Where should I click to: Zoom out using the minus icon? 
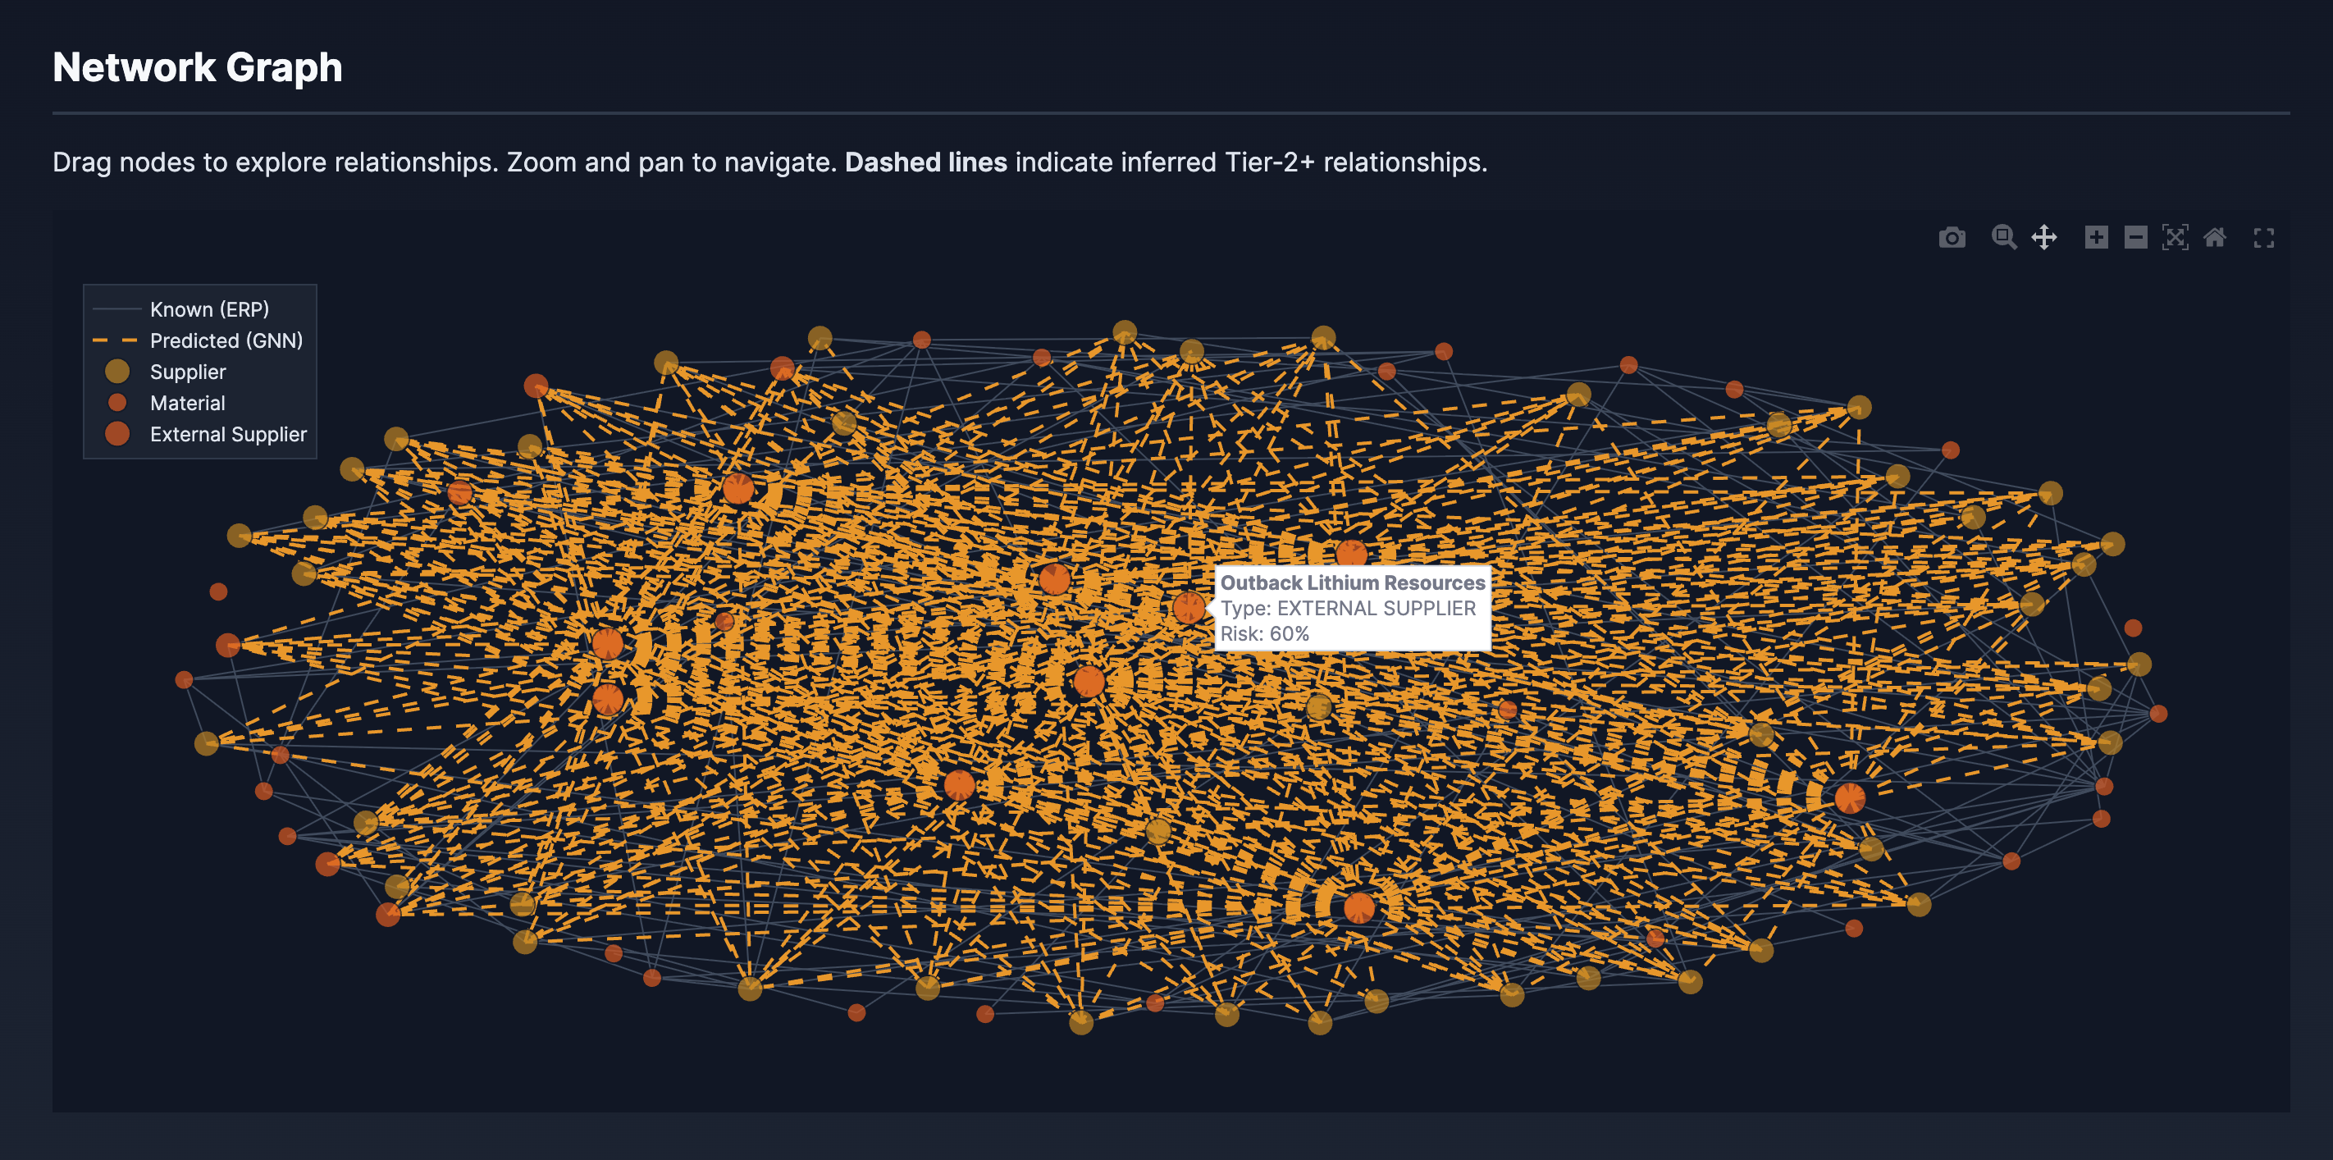pos(2135,238)
